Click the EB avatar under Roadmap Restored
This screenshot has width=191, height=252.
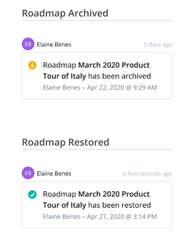click(x=28, y=173)
